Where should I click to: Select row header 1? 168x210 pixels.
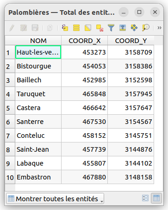[10, 52]
